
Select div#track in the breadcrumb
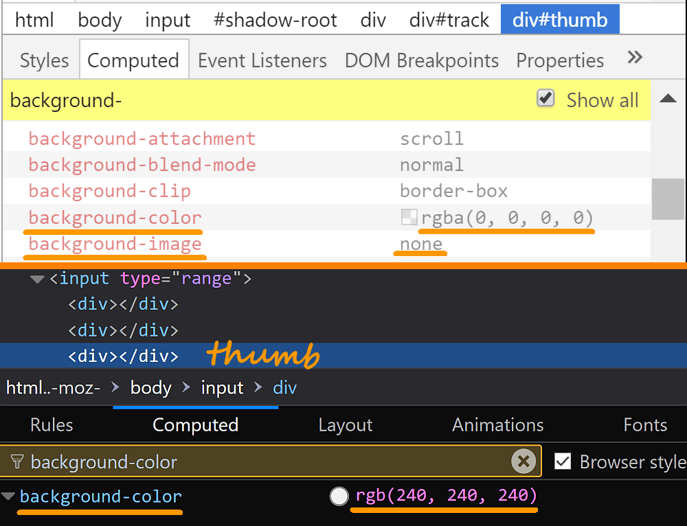pyautogui.click(x=449, y=20)
